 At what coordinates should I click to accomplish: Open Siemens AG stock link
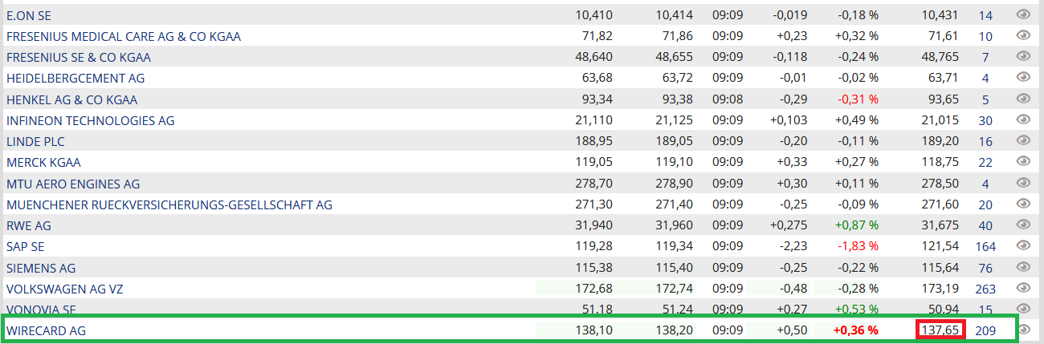41,268
